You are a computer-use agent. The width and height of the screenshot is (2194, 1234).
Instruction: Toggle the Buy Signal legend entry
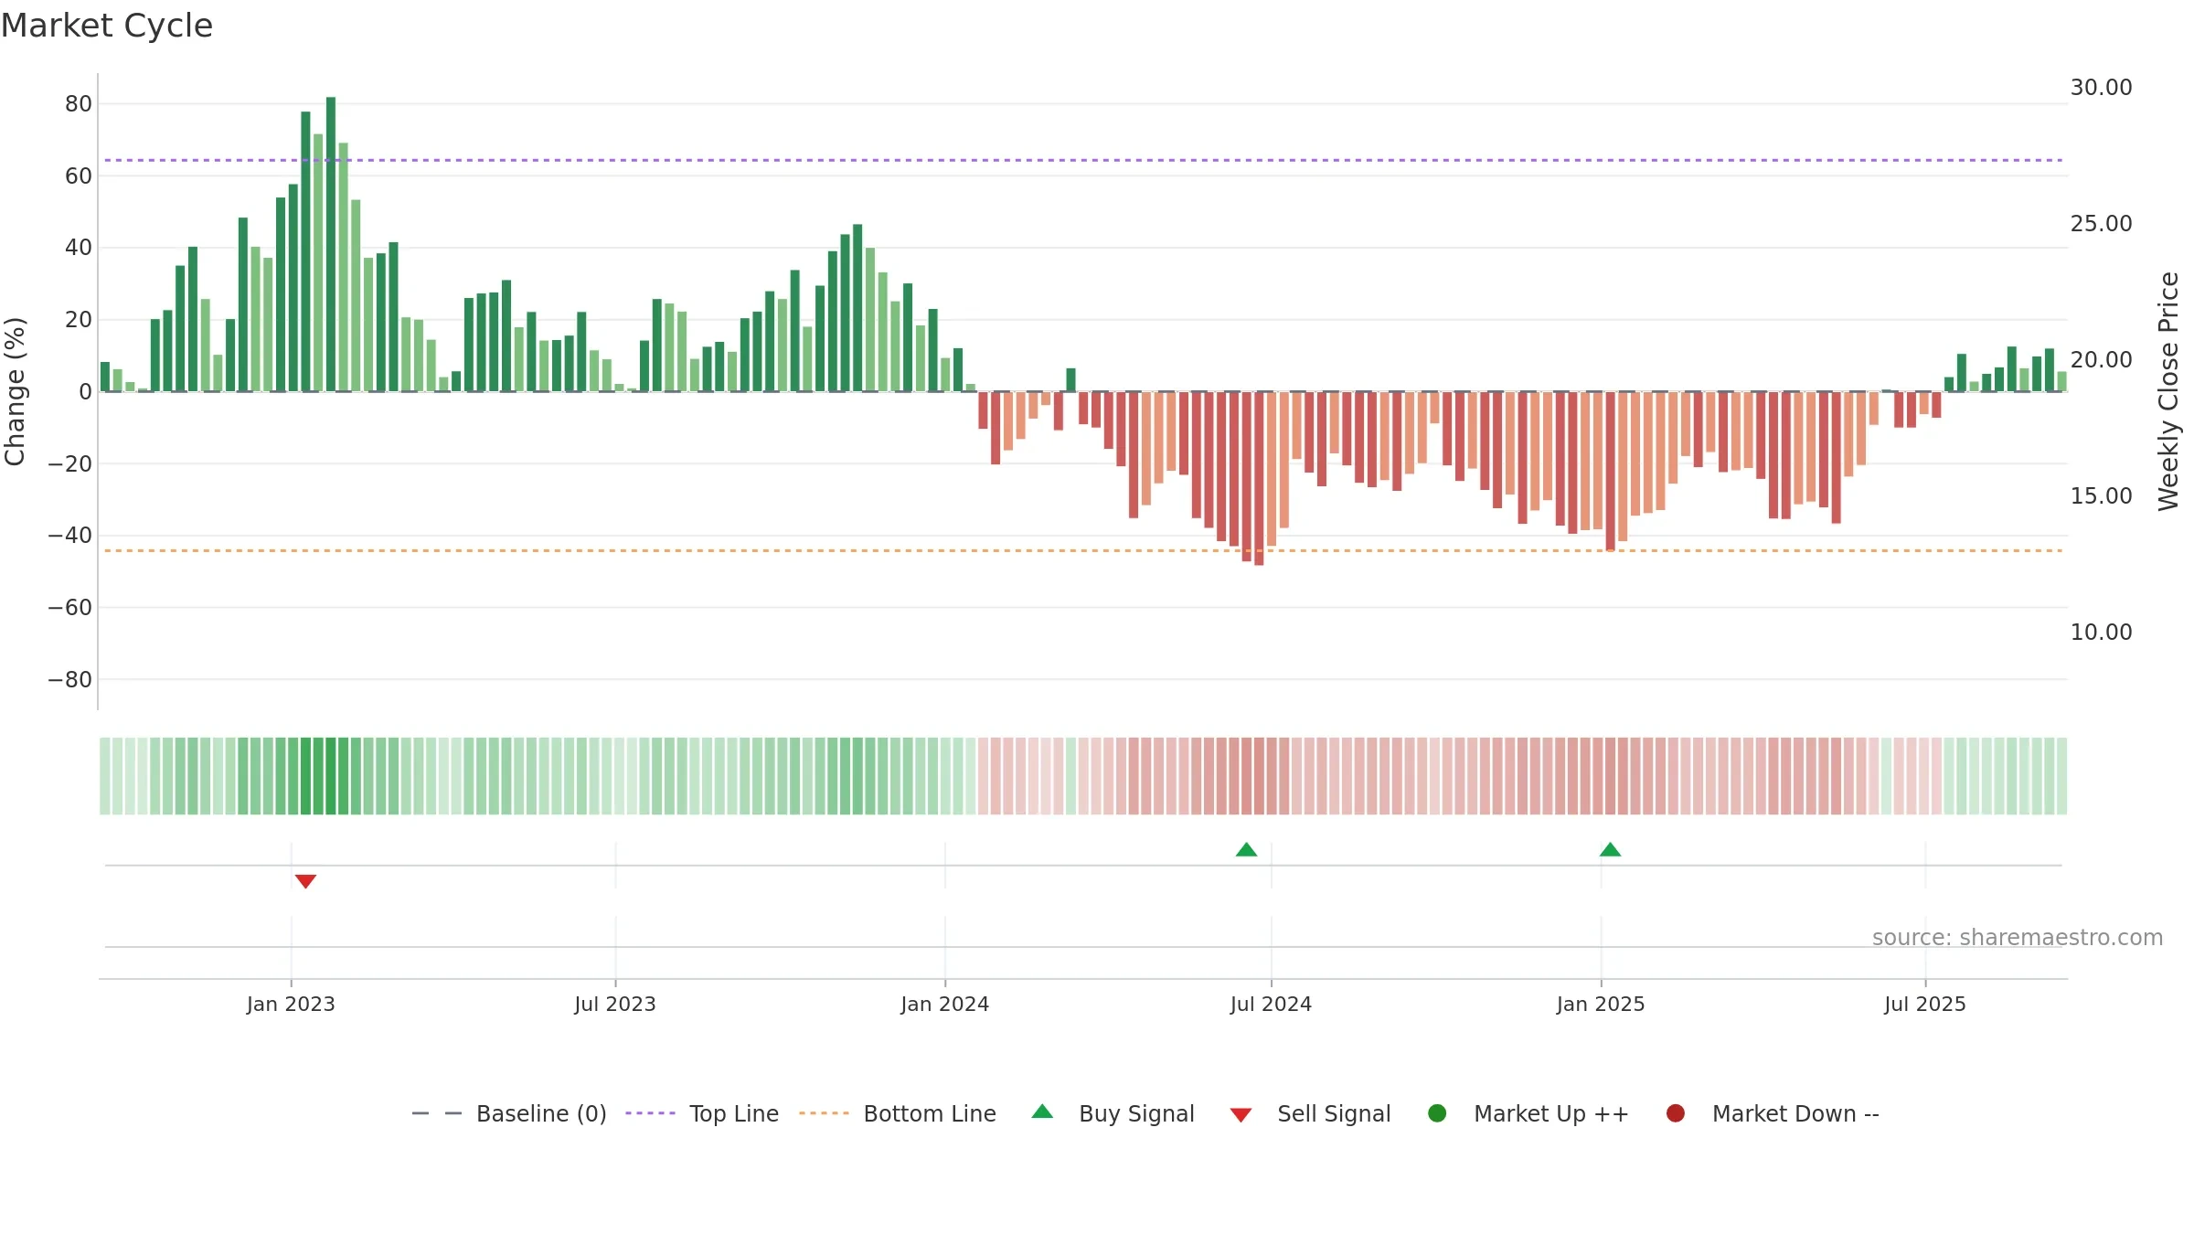(1113, 1113)
